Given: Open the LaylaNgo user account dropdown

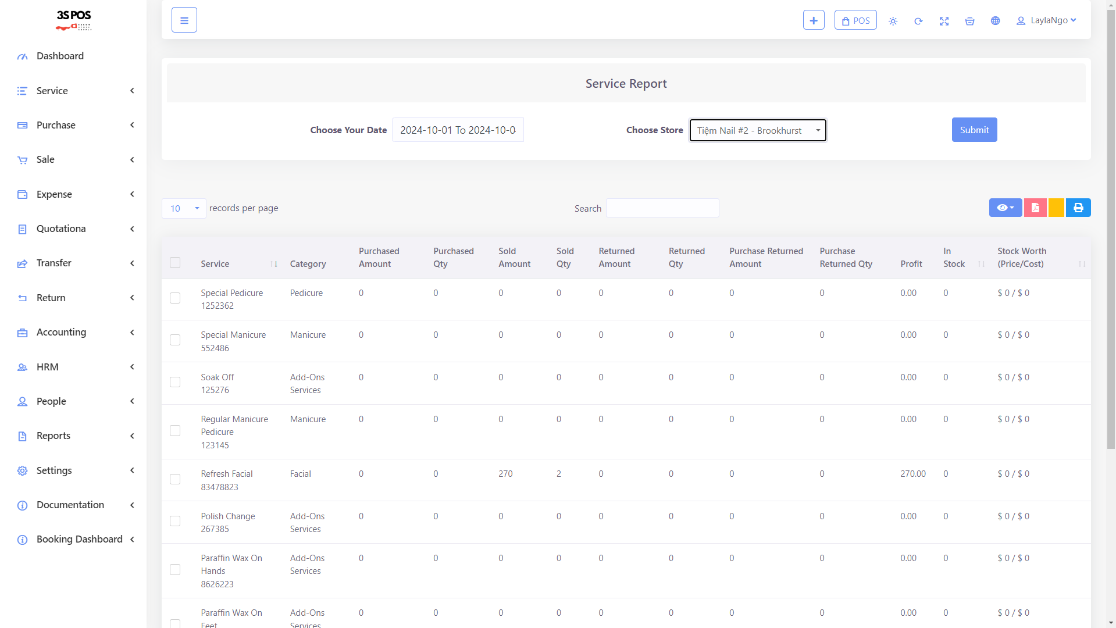Looking at the screenshot, I should pyautogui.click(x=1047, y=20).
